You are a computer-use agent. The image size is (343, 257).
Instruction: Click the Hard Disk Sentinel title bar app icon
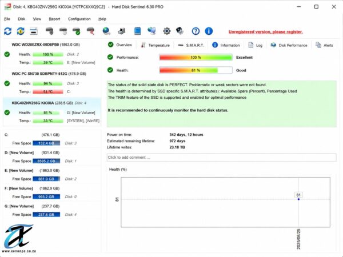coord(7,7)
